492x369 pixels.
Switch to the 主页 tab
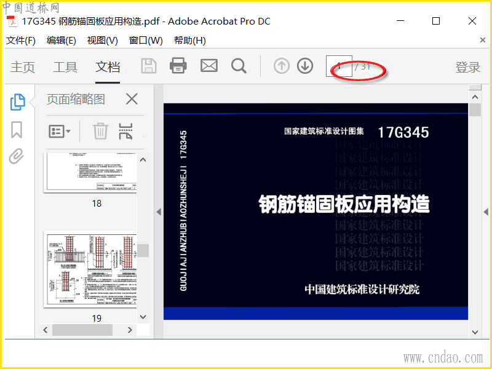coord(23,67)
